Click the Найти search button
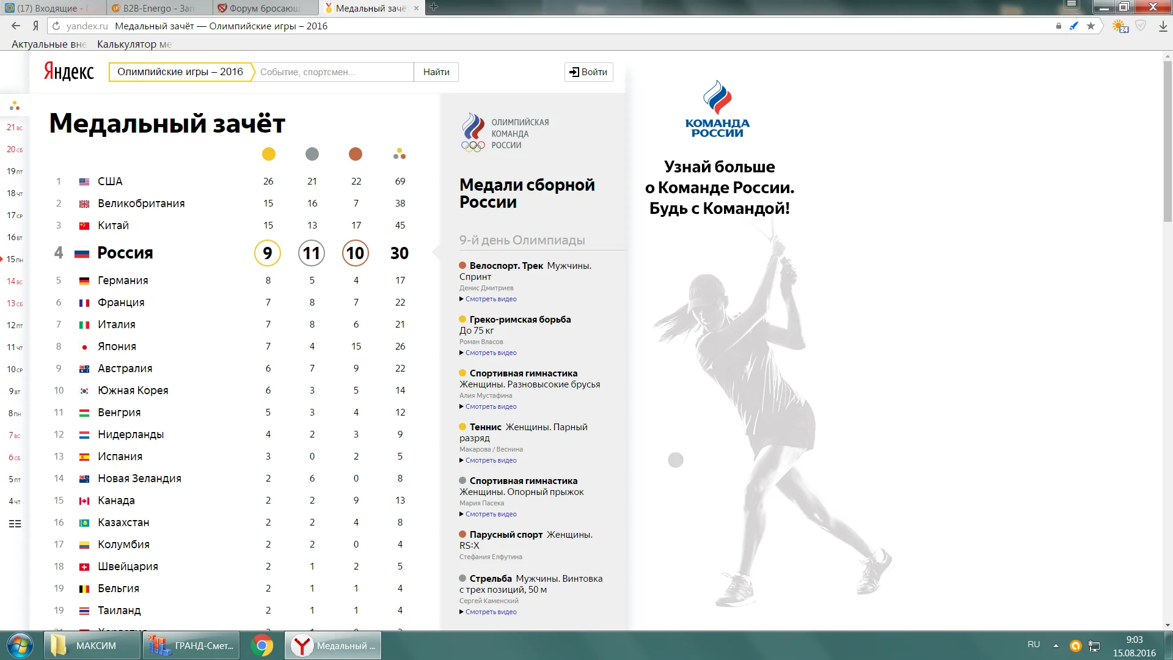 (436, 72)
